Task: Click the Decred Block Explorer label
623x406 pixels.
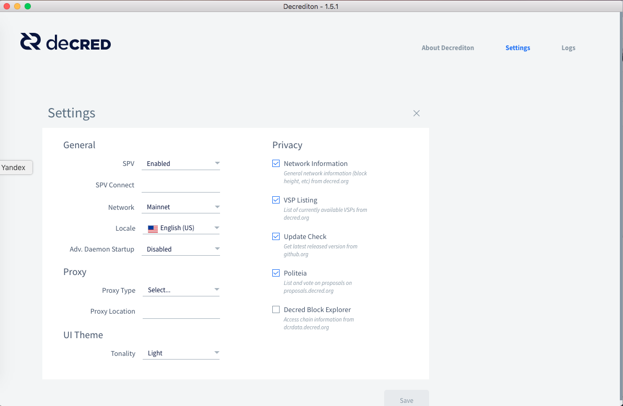Action: [x=317, y=309]
